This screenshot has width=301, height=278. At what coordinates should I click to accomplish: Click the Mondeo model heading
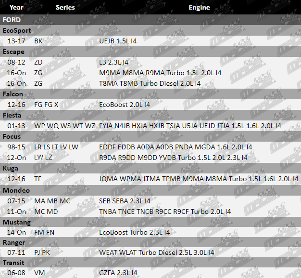tap(16, 190)
